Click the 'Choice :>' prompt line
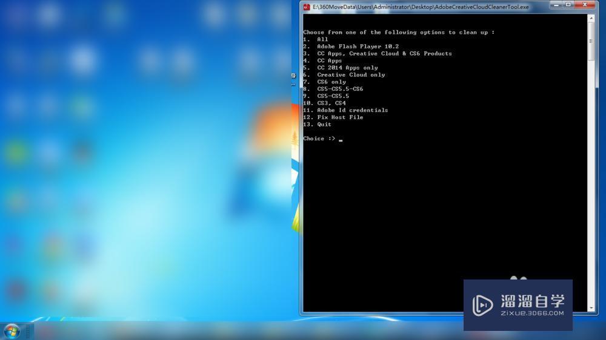 tap(323, 139)
